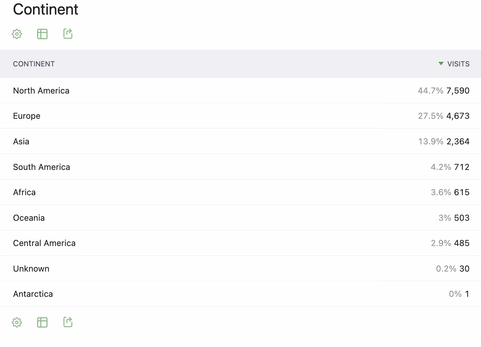Viewport: 481px width, 347px height.
Task: Select the South America row
Action: 42,167
